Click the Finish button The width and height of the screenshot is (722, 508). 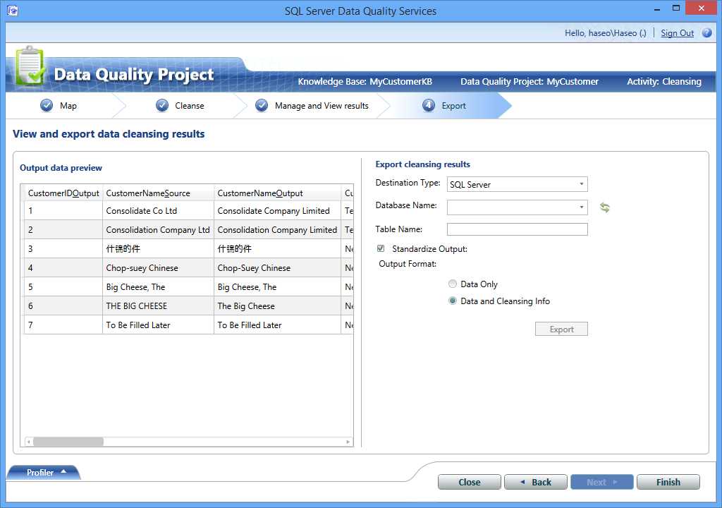coord(668,482)
